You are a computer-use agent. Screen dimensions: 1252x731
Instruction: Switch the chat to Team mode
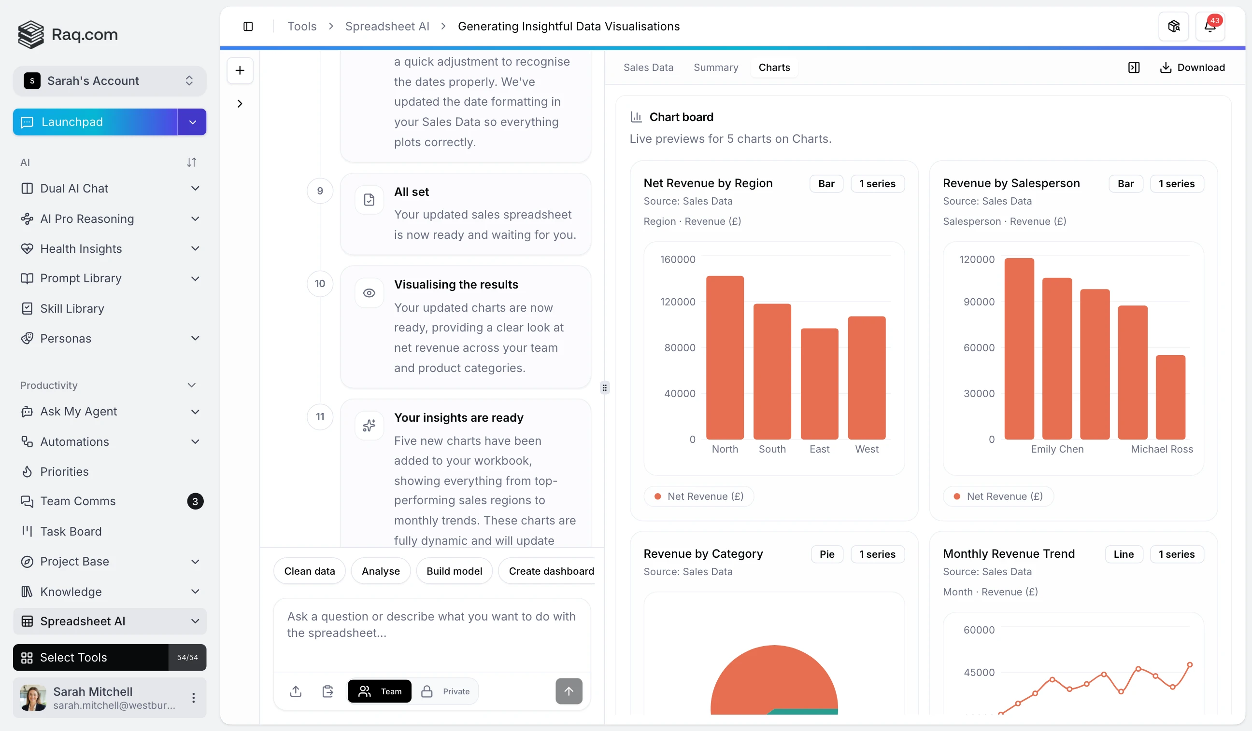coord(380,691)
